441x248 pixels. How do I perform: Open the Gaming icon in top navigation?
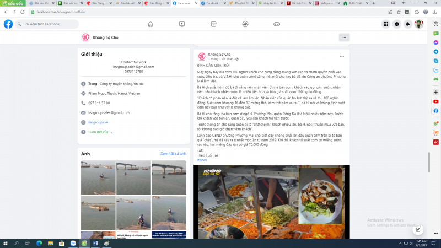(277, 24)
